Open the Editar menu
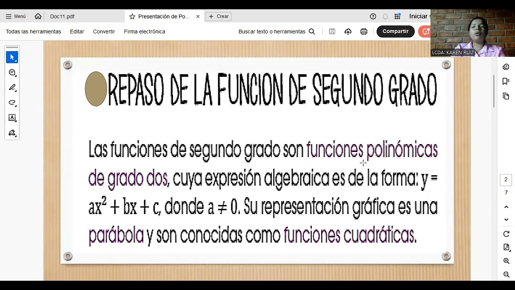 pos(77,31)
